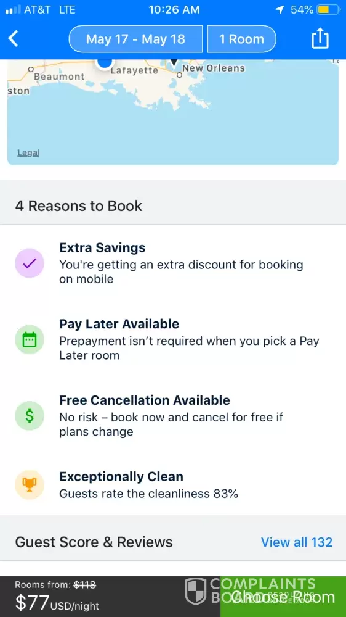Tap the blue location dot on map
Screen dimensions: 346x617
coord(105,63)
